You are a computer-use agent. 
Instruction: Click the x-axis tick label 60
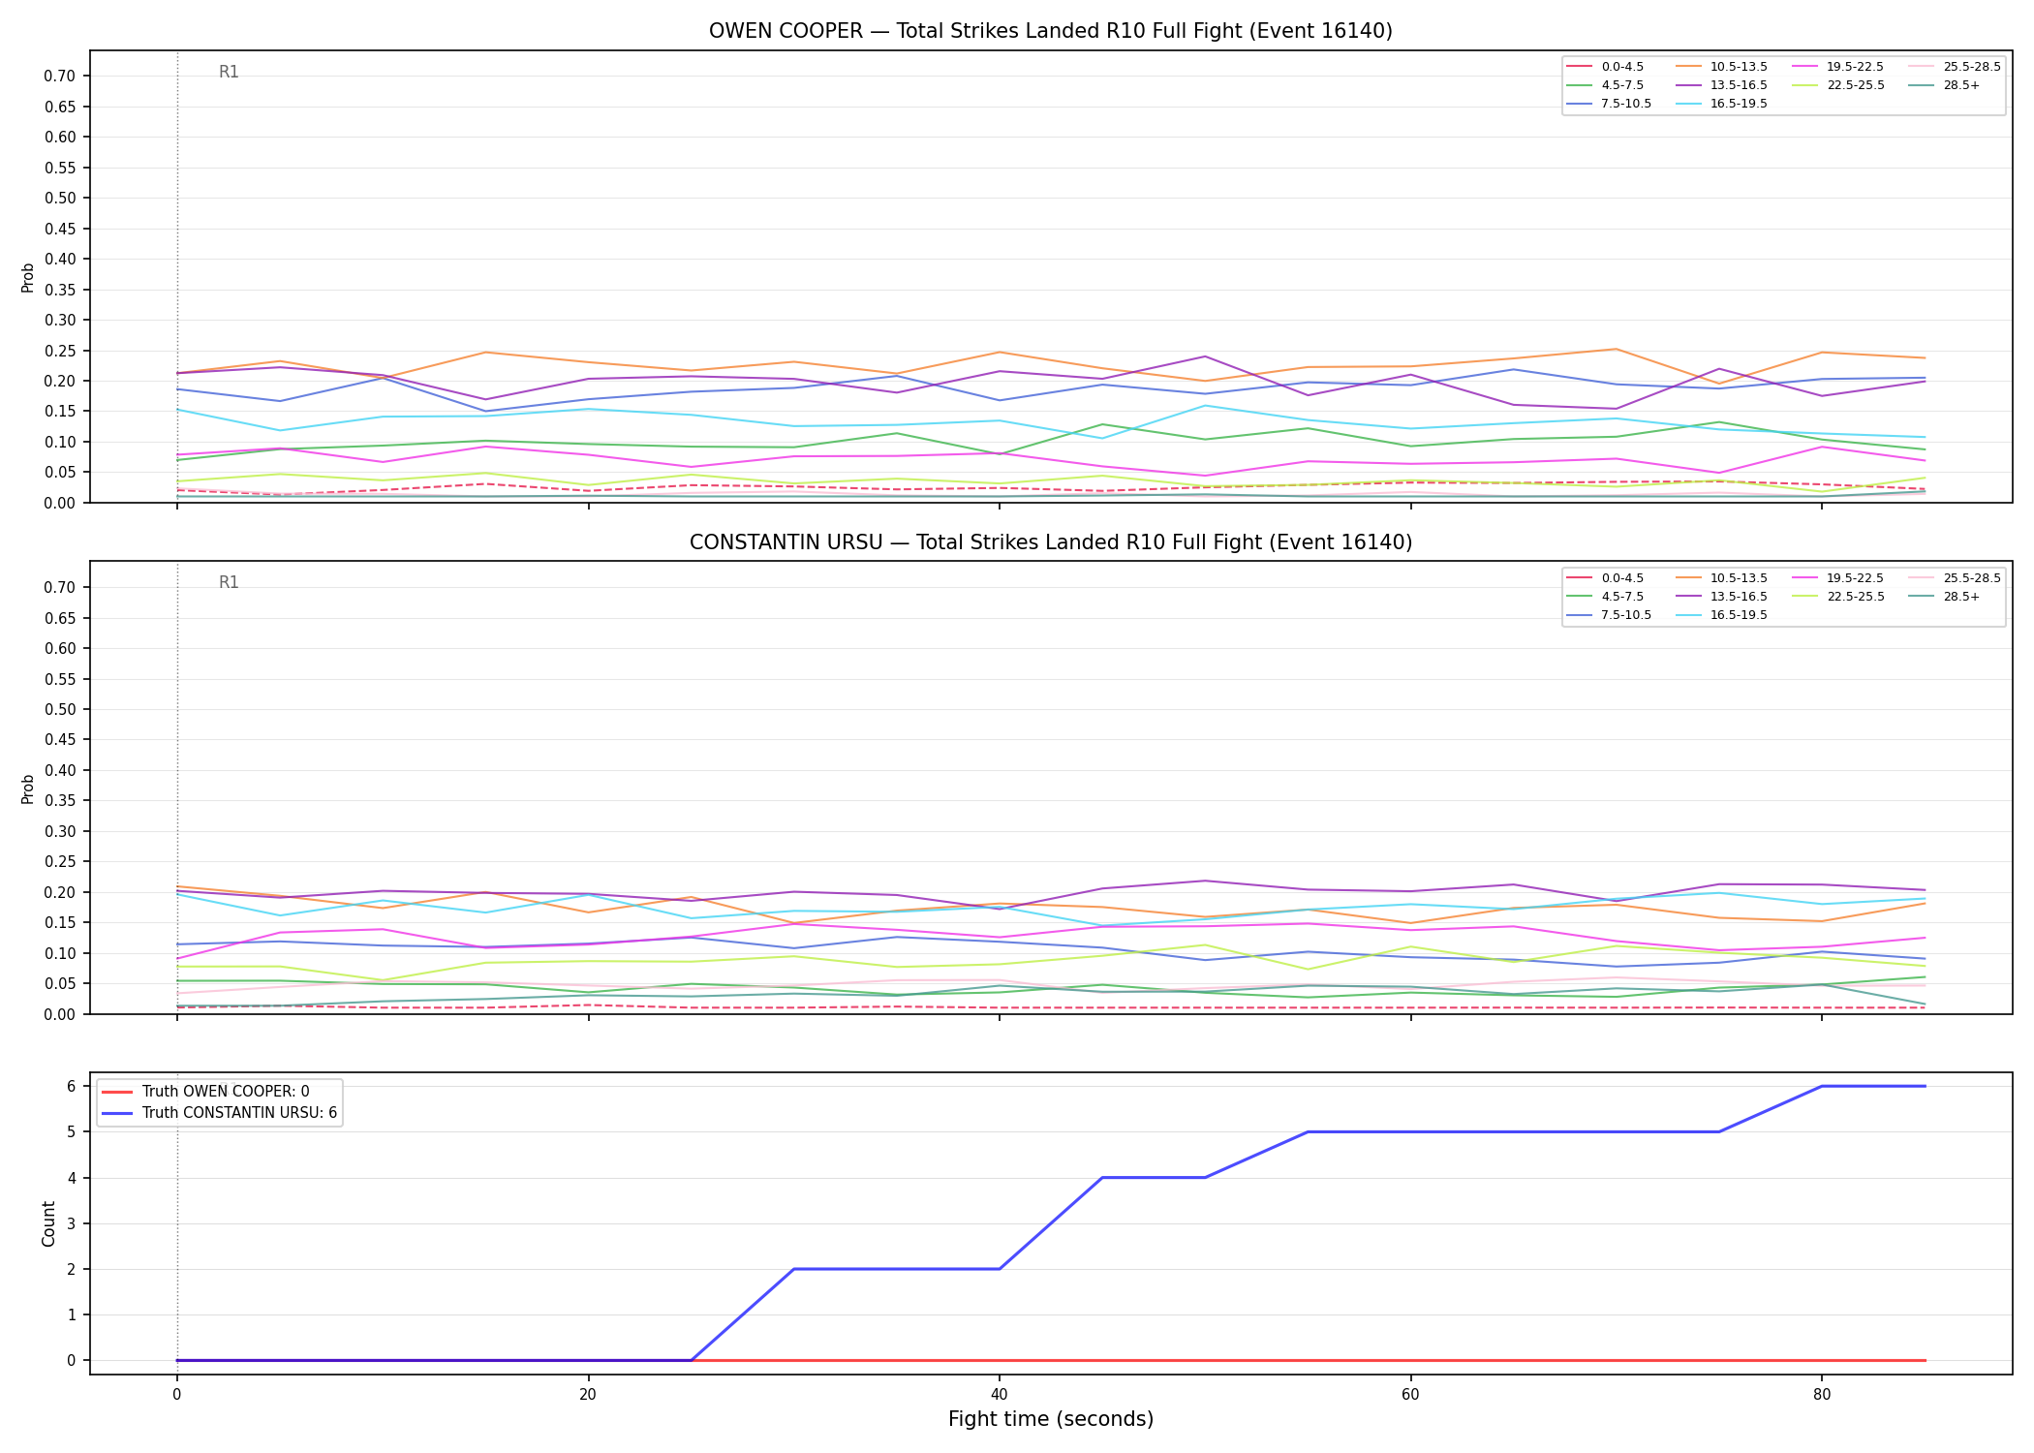tap(1410, 1395)
